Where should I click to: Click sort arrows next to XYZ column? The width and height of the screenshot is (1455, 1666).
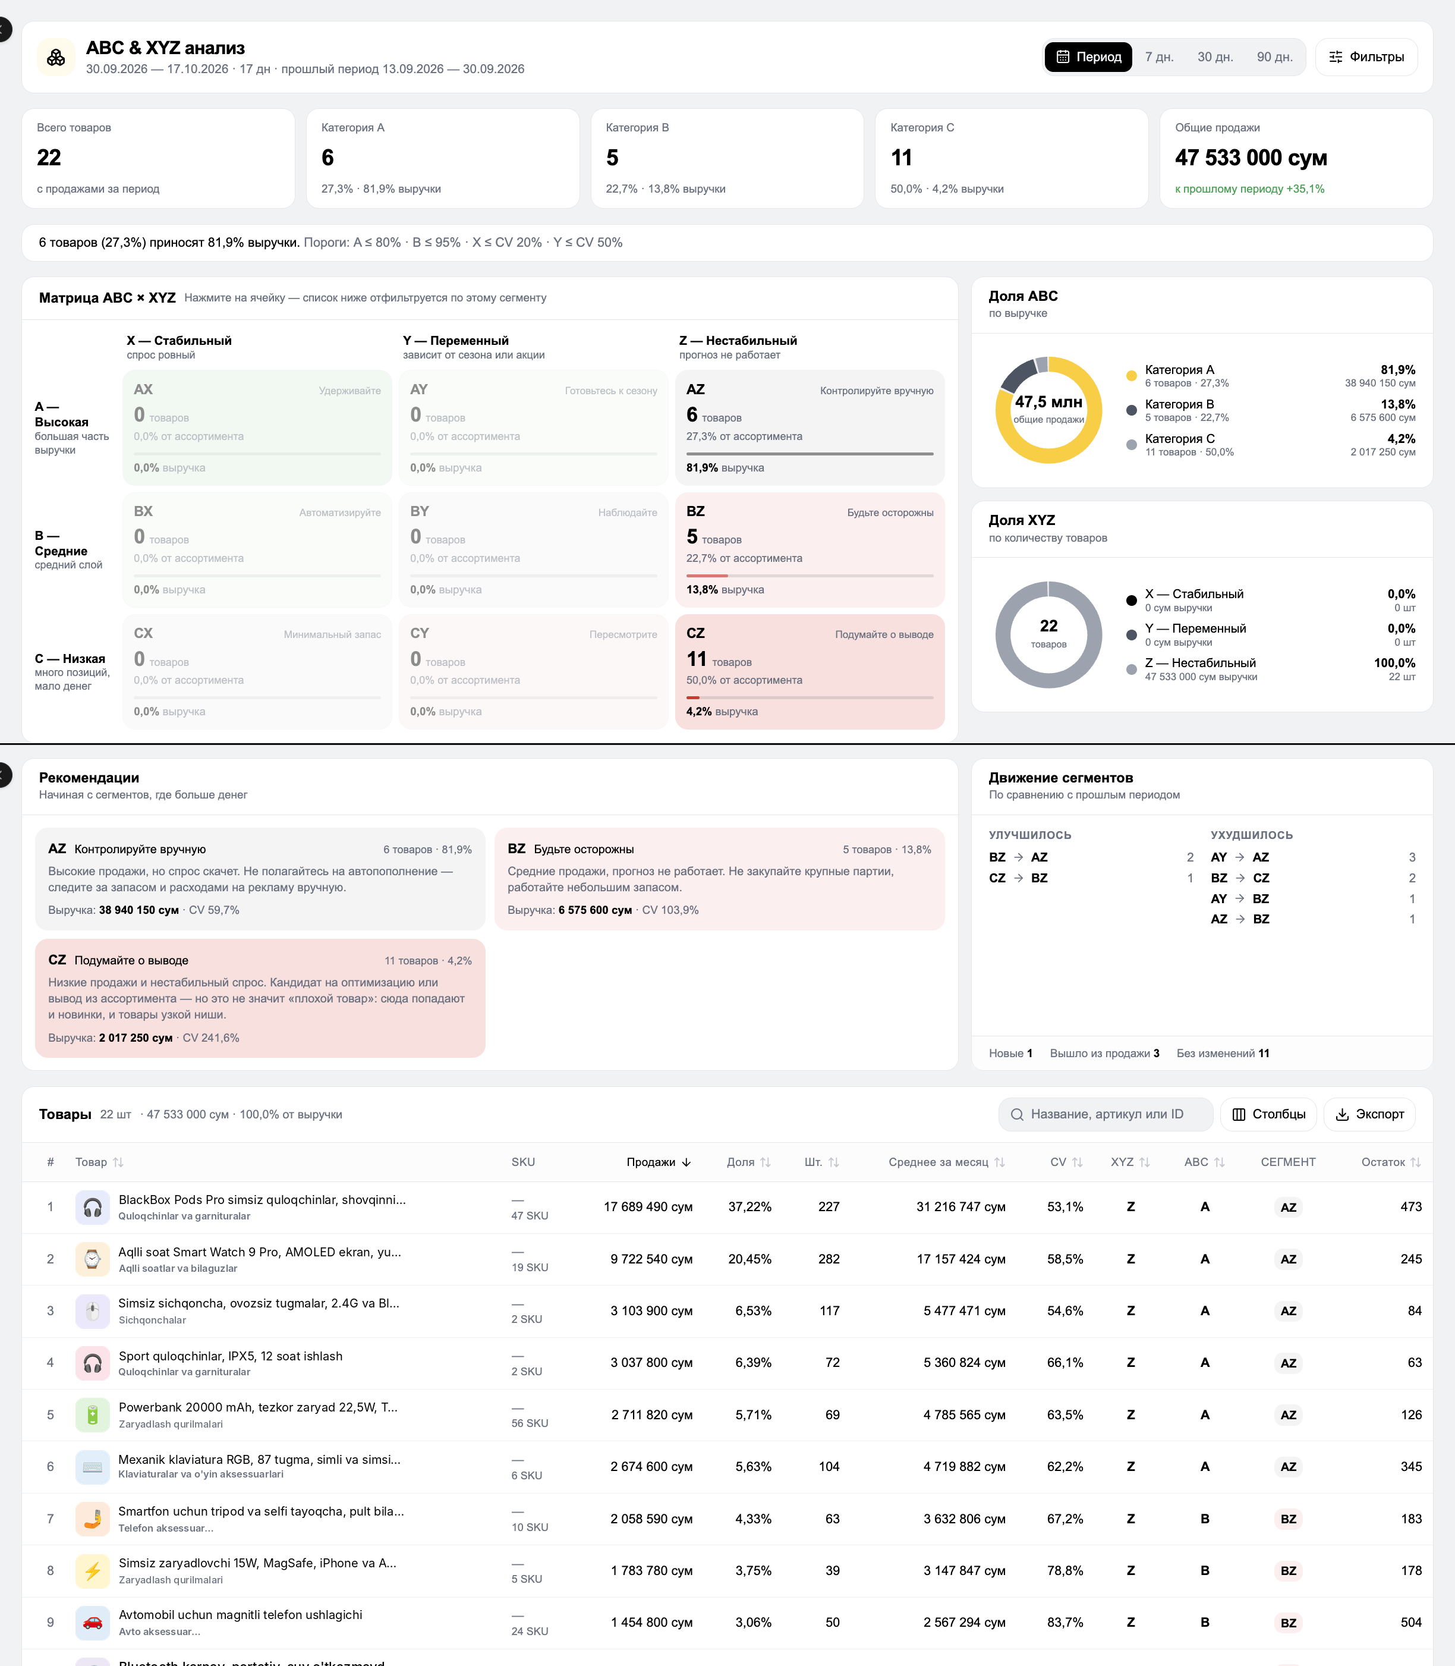pyautogui.click(x=1145, y=1162)
